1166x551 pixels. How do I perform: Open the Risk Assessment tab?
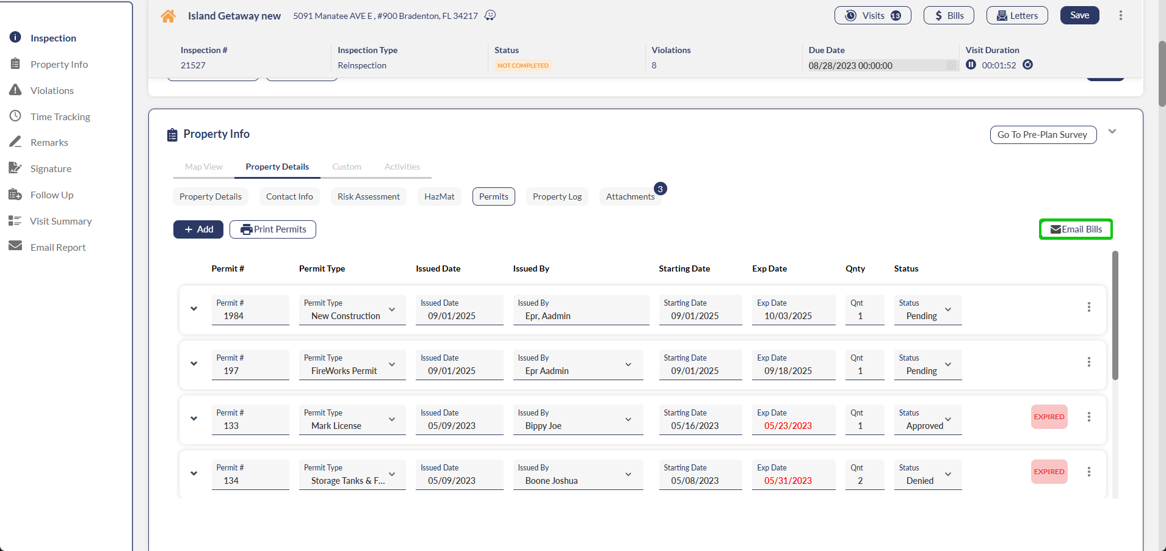[x=368, y=196]
